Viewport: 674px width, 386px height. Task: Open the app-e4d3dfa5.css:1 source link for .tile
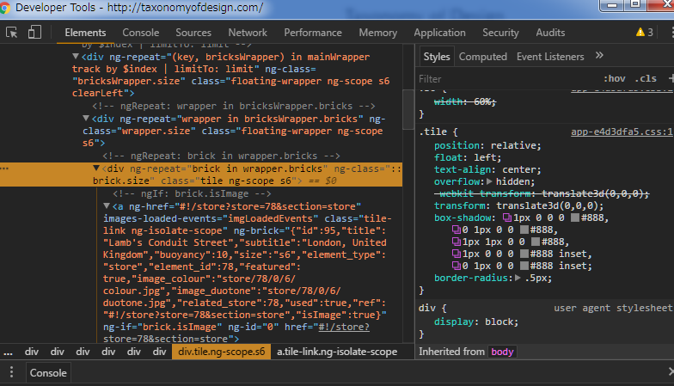(622, 132)
